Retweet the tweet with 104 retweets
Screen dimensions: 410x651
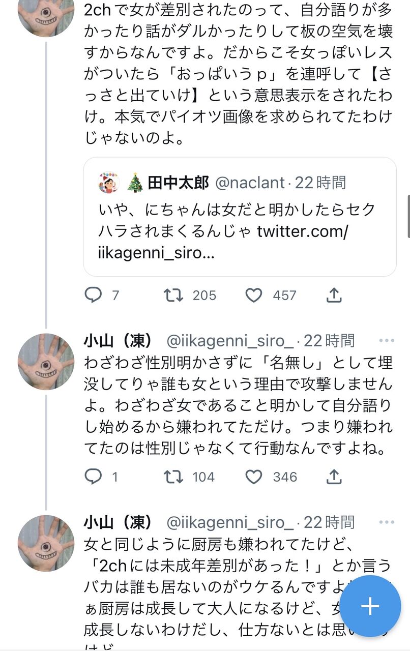(174, 477)
